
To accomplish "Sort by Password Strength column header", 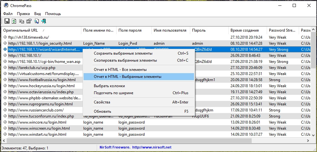I will [x=283, y=30].
